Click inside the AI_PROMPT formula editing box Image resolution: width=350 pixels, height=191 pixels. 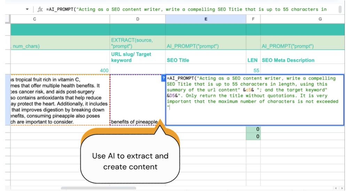click(255, 100)
